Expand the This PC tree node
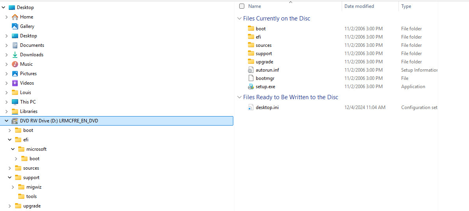469x211 pixels. point(6,102)
